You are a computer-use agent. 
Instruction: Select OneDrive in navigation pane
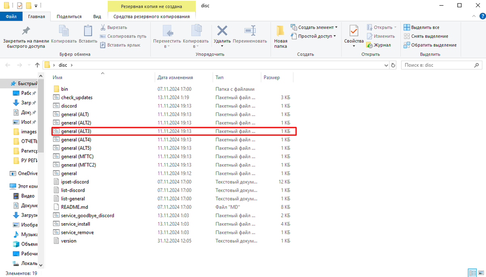24,173
